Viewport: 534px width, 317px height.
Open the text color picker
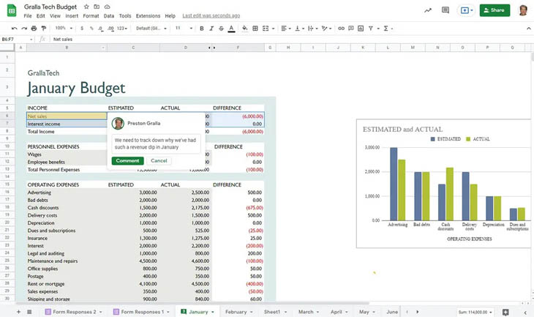click(x=231, y=29)
